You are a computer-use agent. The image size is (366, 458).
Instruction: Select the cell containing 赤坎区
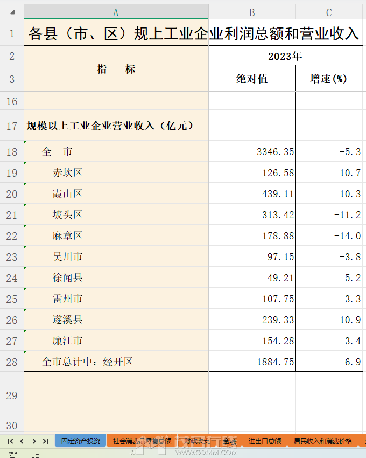(x=116, y=173)
